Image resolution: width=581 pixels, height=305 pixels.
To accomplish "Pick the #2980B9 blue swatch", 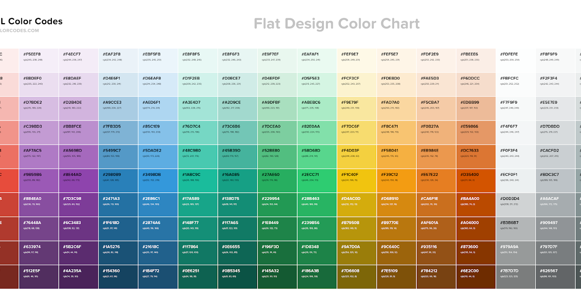I will click(118, 181).
